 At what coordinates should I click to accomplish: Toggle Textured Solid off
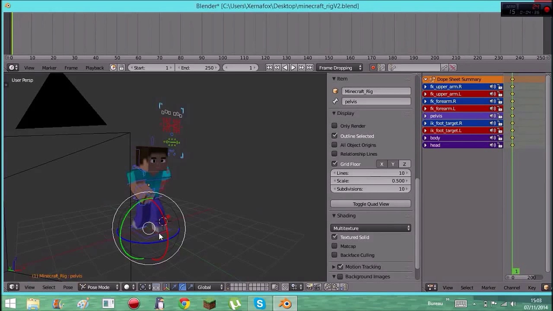(x=334, y=237)
